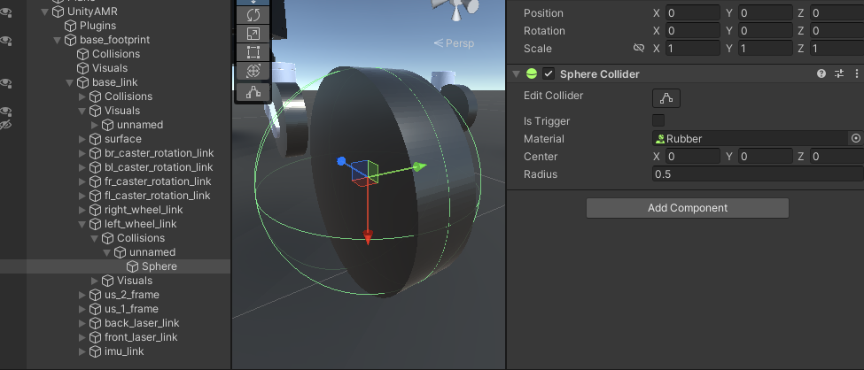The image size is (864, 370).
Task: Collapse the left_wheel_link tree node
Action: [x=82, y=224]
